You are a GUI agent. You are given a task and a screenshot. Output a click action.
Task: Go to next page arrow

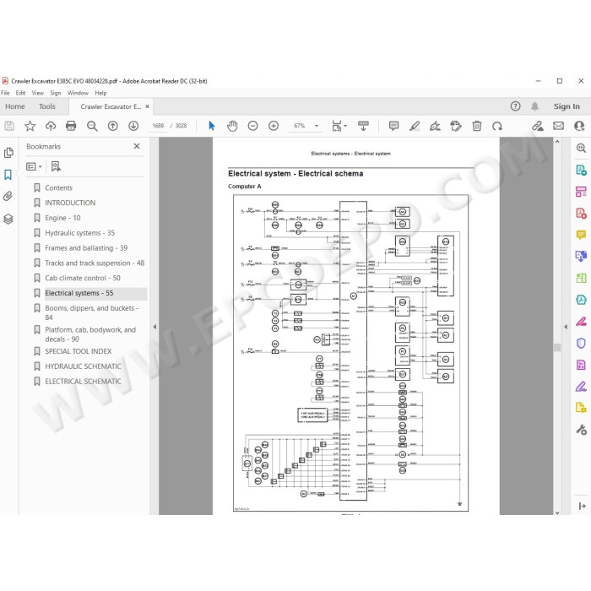click(133, 126)
